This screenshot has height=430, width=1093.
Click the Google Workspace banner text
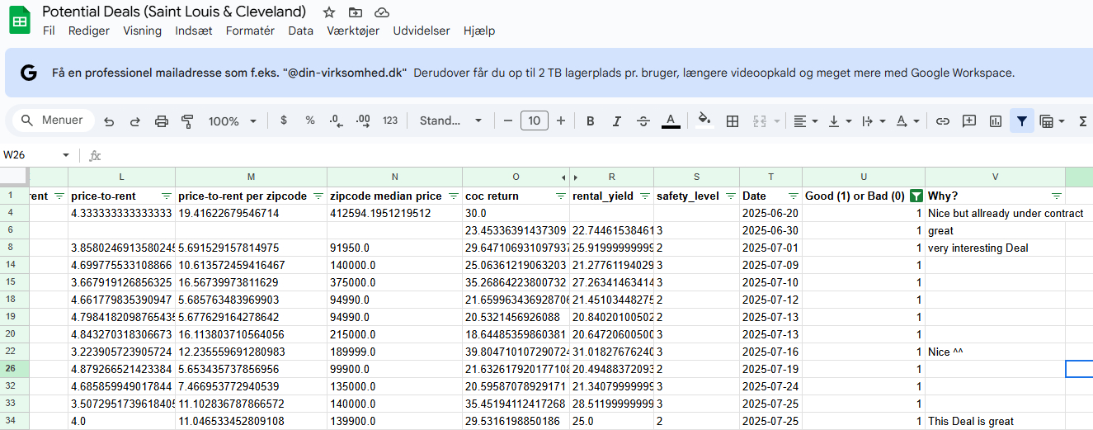click(x=534, y=73)
